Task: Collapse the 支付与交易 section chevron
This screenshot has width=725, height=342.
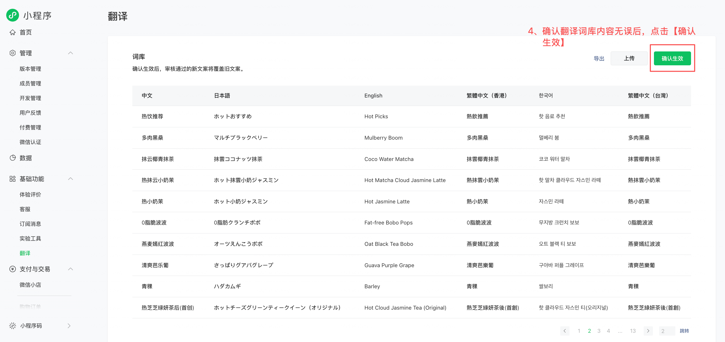Action: (x=70, y=269)
